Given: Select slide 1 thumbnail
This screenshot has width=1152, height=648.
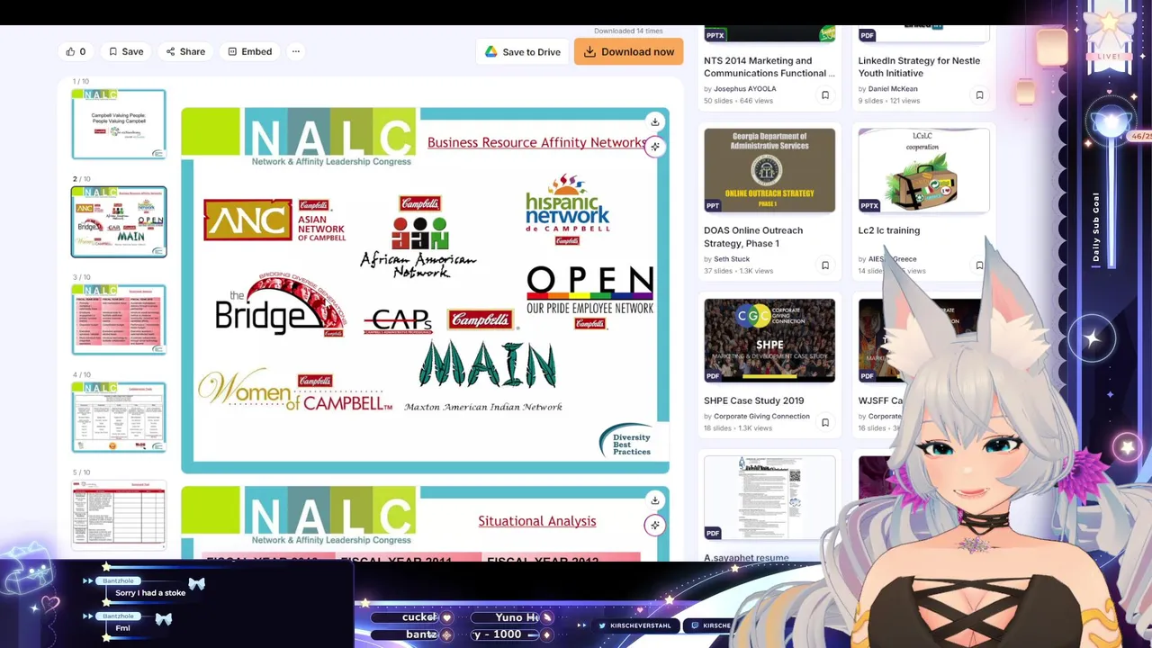Looking at the screenshot, I should (119, 124).
